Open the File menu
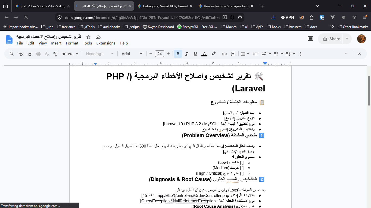 20,43
